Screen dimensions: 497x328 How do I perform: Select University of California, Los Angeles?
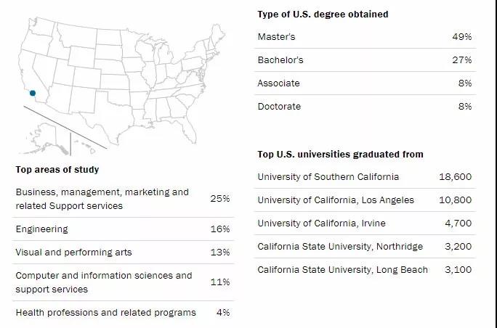click(x=336, y=200)
